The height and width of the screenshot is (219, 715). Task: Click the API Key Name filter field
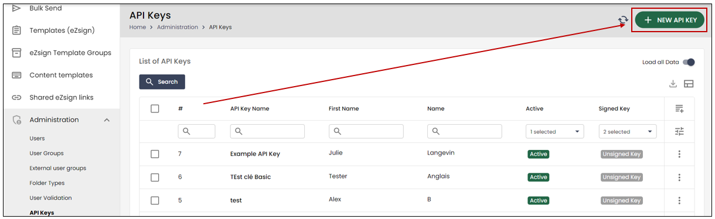(x=267, y=132)
